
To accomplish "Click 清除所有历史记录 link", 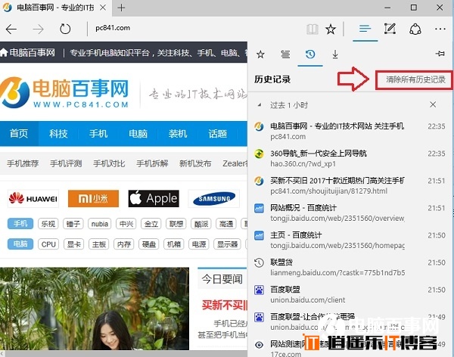I will pos(415,79).
